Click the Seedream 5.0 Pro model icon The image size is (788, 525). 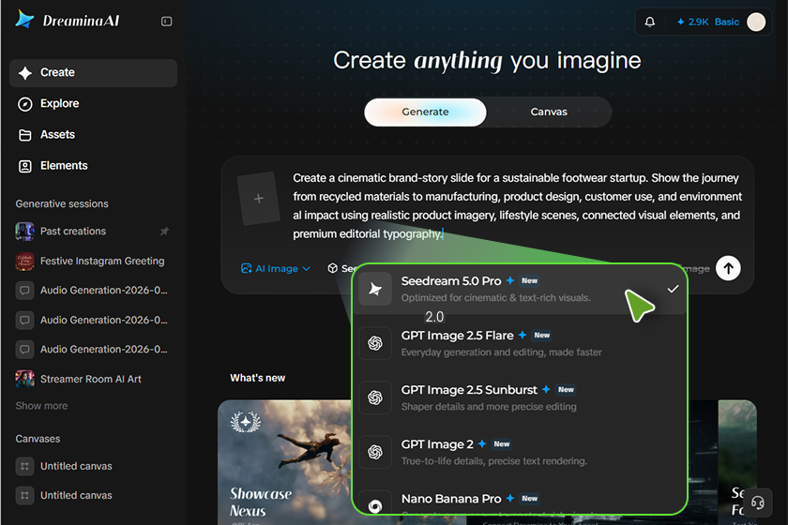tap(375, 289)
